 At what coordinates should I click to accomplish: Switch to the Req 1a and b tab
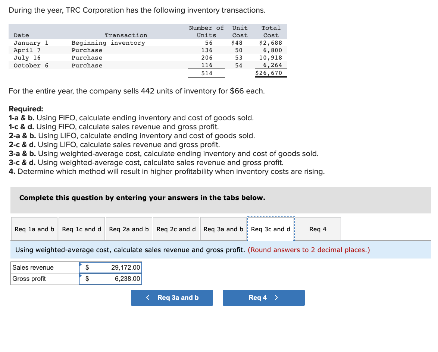[34, 229]
